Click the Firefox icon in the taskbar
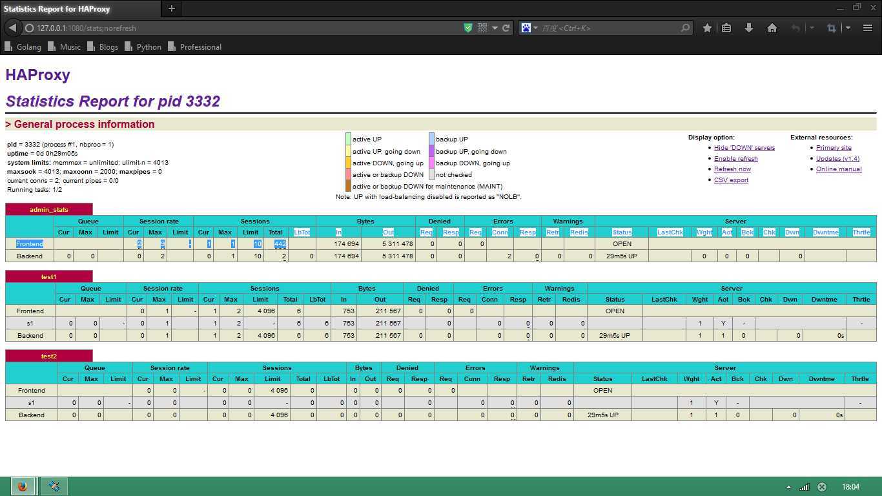 point(23,486)
